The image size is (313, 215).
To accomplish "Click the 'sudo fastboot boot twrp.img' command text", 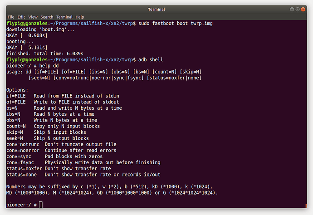I will click(x=176, y=23).
